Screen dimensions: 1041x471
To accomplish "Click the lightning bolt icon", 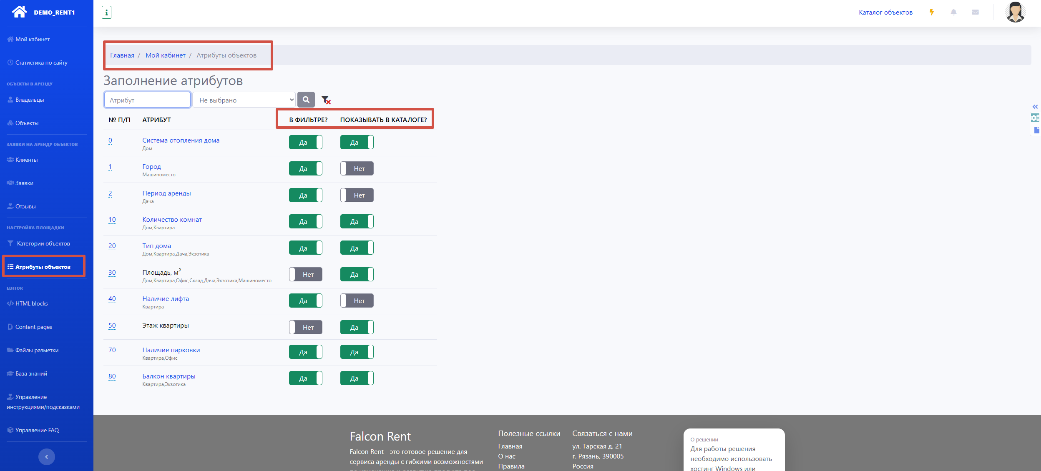I will pos(931,12).
